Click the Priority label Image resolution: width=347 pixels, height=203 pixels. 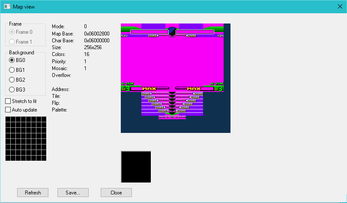[59, 62]
